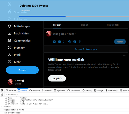Click the Posten button in composer
This screenshot has width=129, height=114.
click(x=120, y=42)
